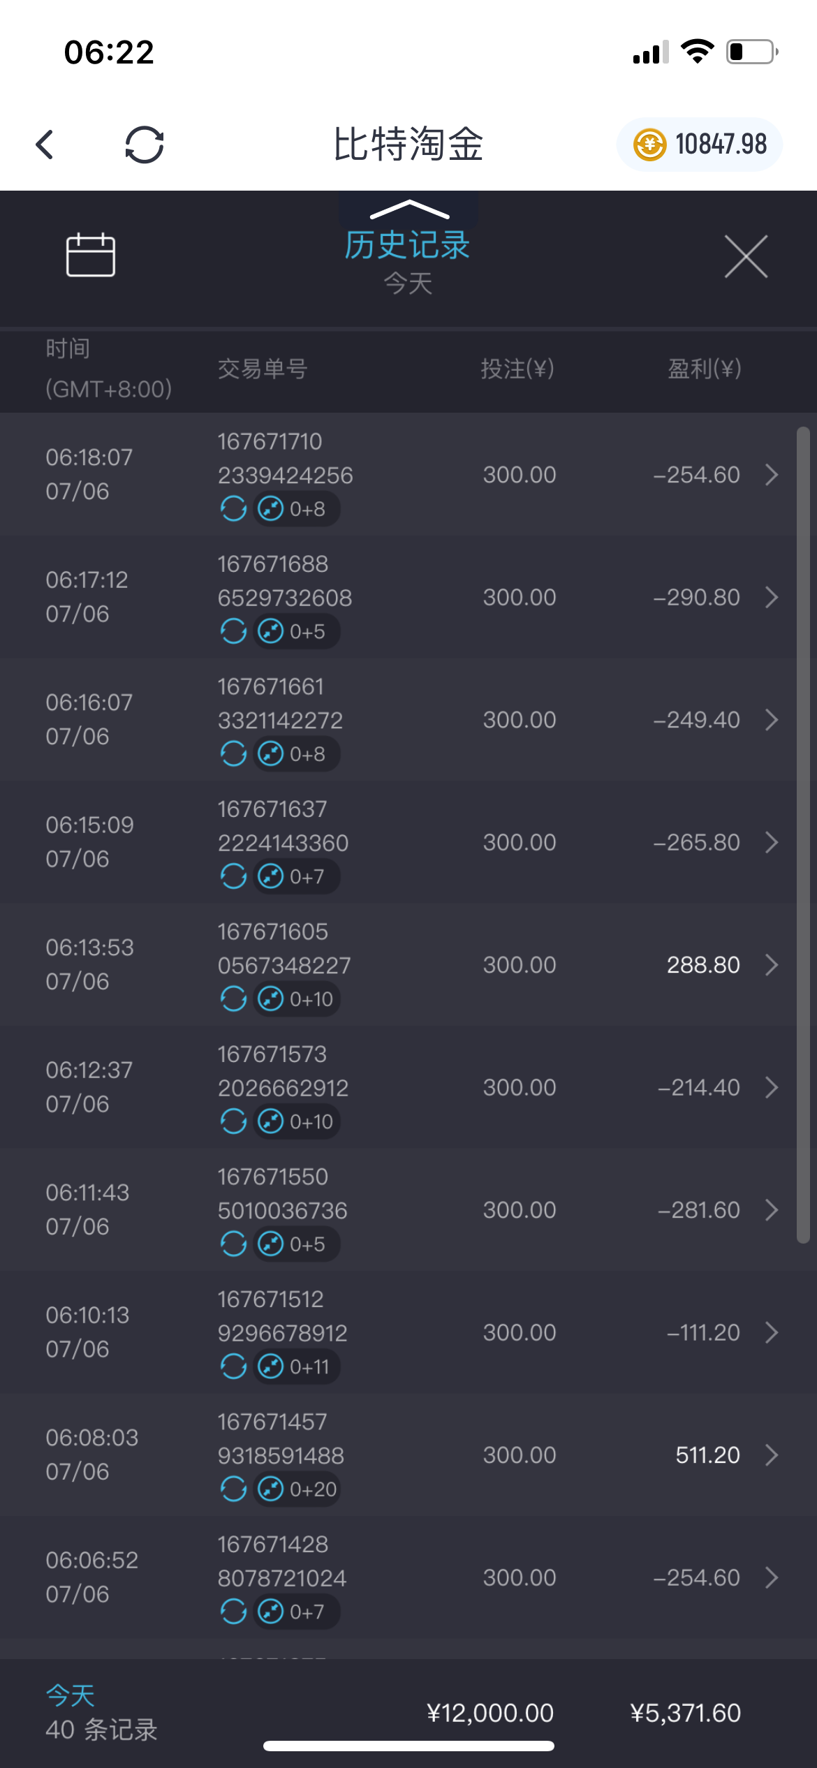
Task: Tap replay icon in 06:13:53 record
Action: click(233, 999)
